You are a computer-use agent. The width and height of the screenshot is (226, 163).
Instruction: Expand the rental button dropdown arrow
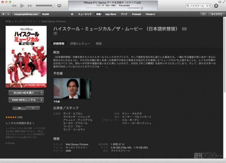click(41, 100)
